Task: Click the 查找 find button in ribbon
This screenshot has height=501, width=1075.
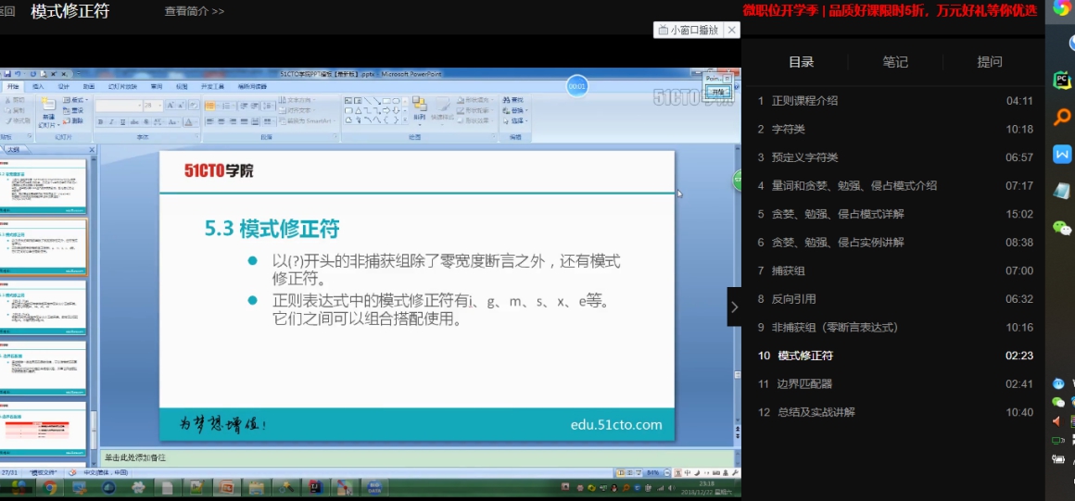Action: [x=513, y=100]
